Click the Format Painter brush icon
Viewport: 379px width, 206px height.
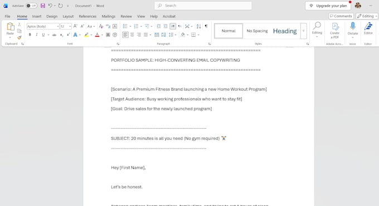pyautogui.click(x=20, y=37)
